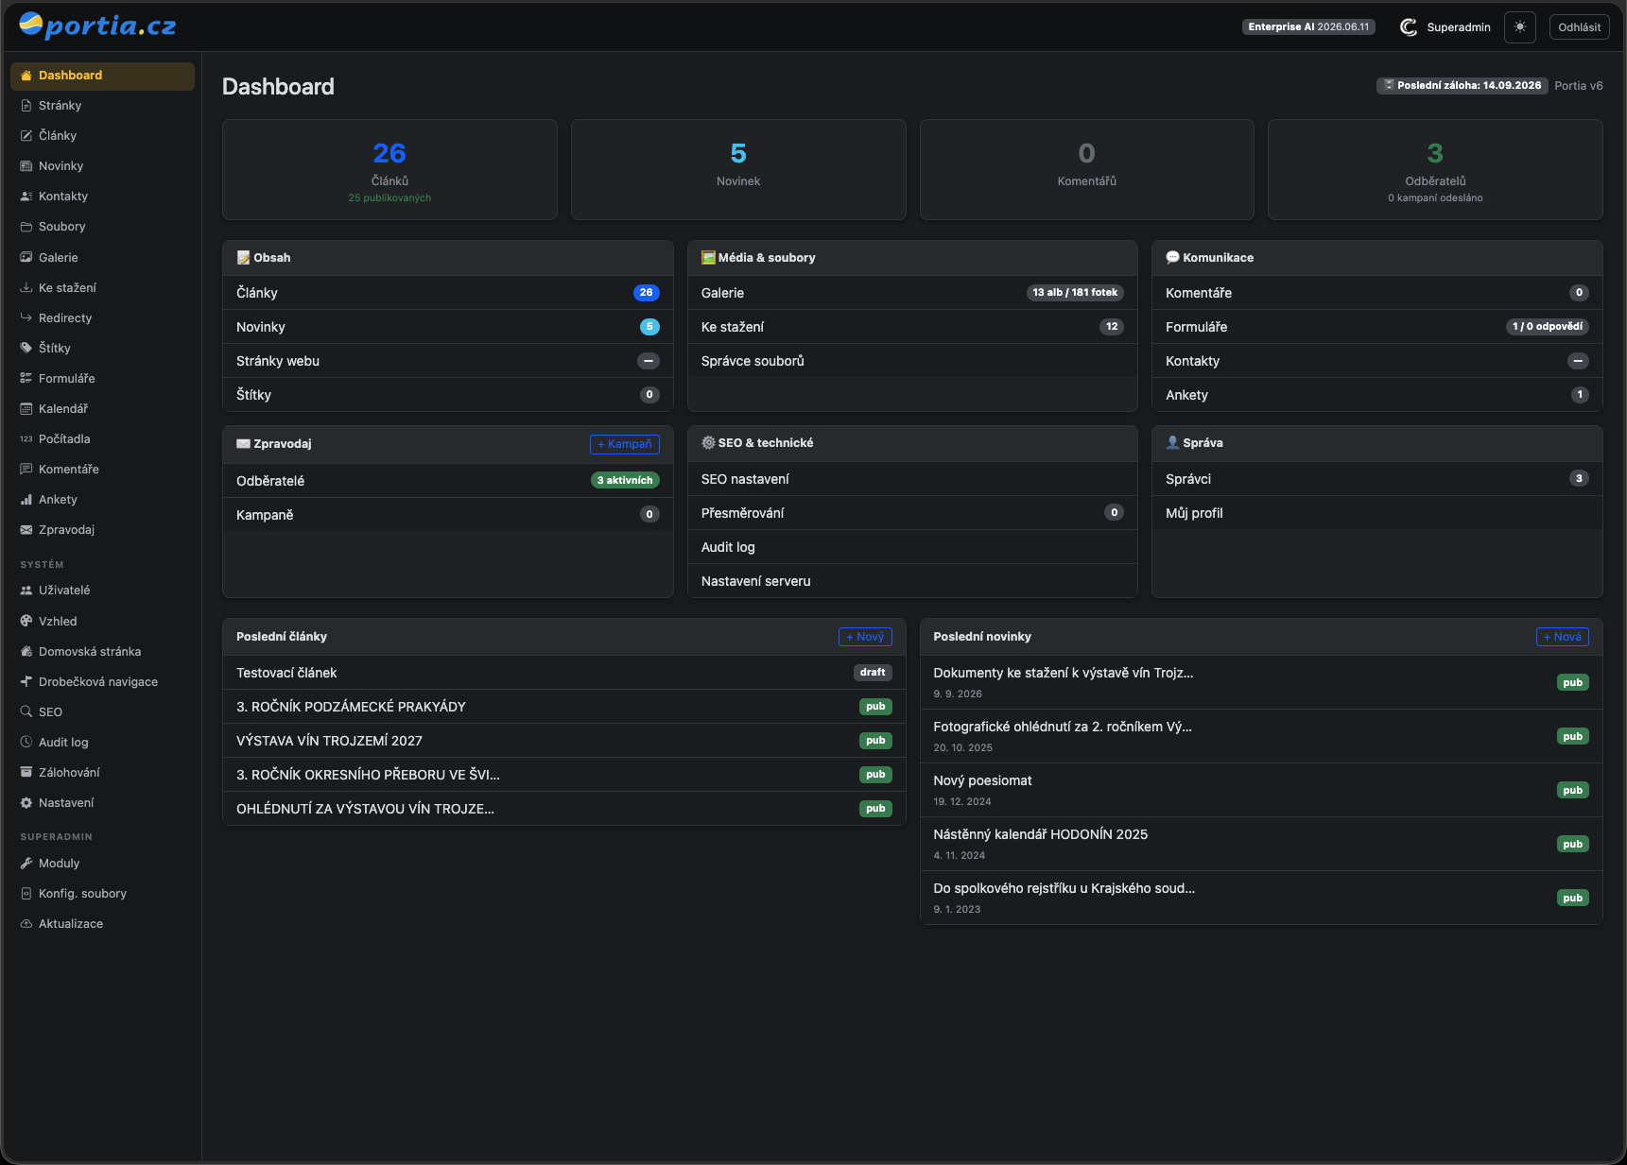Open the Aktualizace cloud icon
The width and height of the screenshot is (1627, 1165).
[x=26, y=923]
